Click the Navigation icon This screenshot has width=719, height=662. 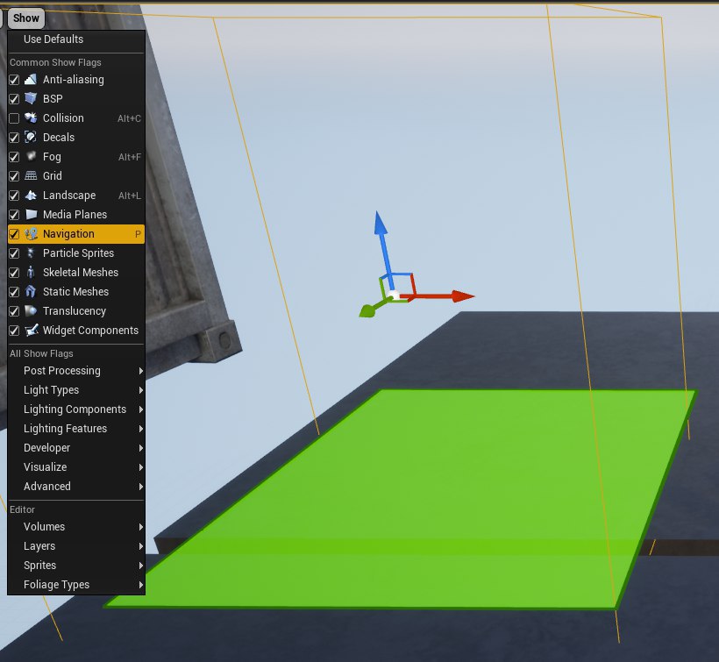click(x=31, y=234)
